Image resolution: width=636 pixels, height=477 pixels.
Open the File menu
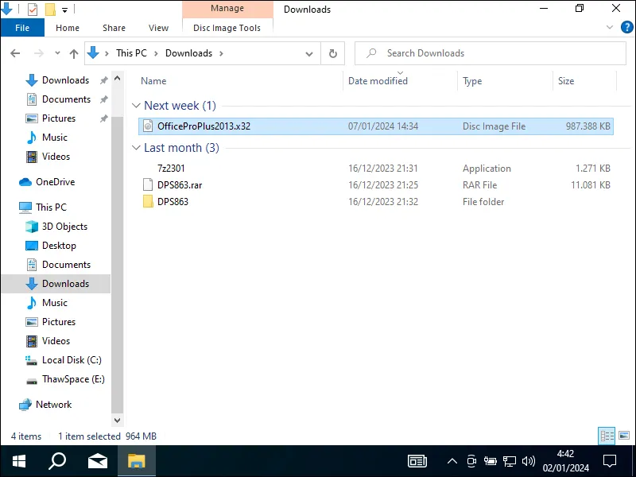point(22,27)
